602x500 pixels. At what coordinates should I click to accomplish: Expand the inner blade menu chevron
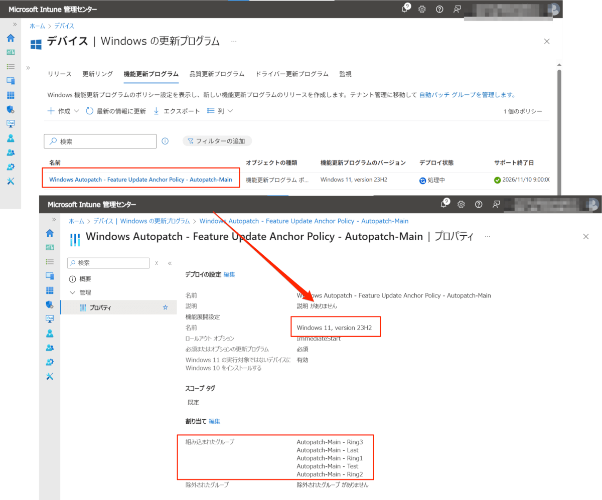[x=28, y=68]
